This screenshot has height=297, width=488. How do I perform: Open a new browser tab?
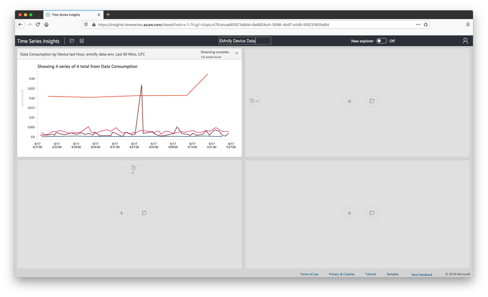tap(108, 14)
